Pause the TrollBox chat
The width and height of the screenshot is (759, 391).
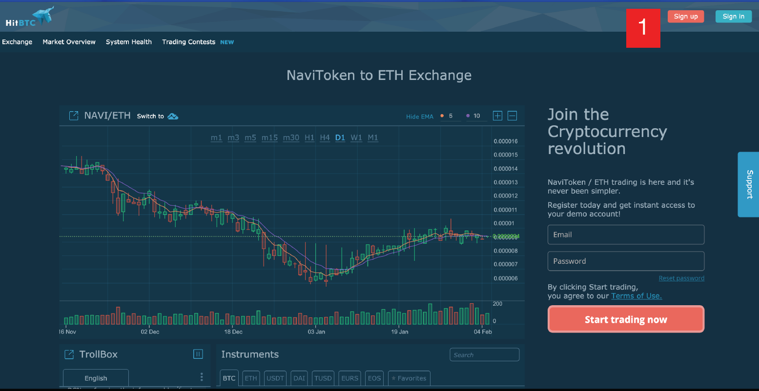pos(198,354)
